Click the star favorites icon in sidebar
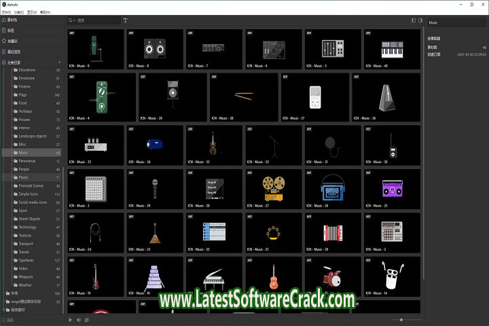This screenshot has height=326, width=489. pos(4,41)
